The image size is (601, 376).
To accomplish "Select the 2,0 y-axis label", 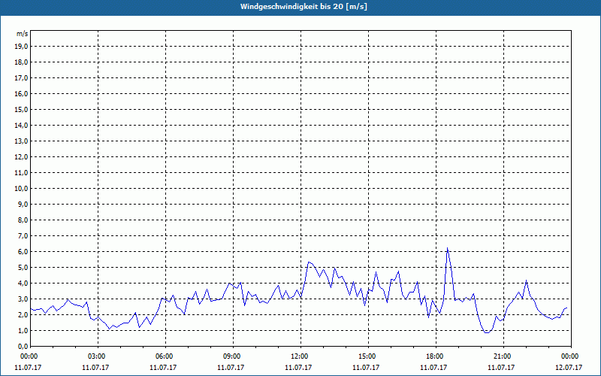I will tap(23, 314).
